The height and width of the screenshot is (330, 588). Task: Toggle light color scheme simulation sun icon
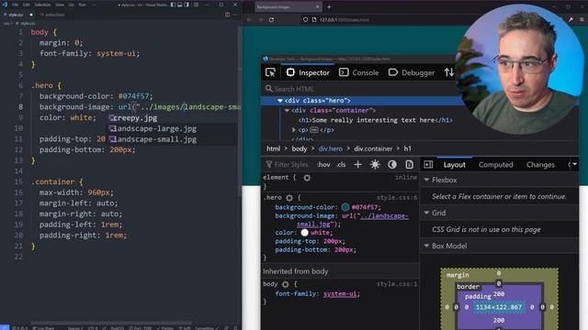click(x=375, y=165)
